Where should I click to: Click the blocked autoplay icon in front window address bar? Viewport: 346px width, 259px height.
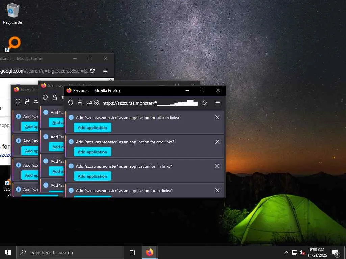coord(96,103)
